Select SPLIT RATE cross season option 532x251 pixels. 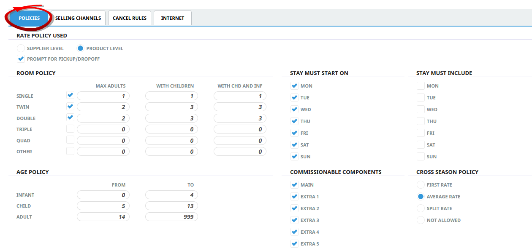coord(421,208)
